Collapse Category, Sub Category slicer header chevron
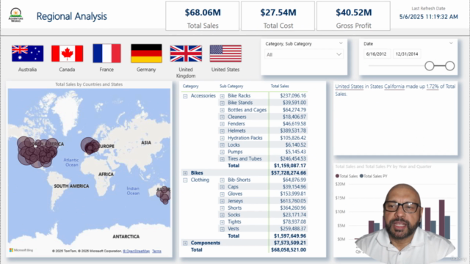 (x=341, y=43)
